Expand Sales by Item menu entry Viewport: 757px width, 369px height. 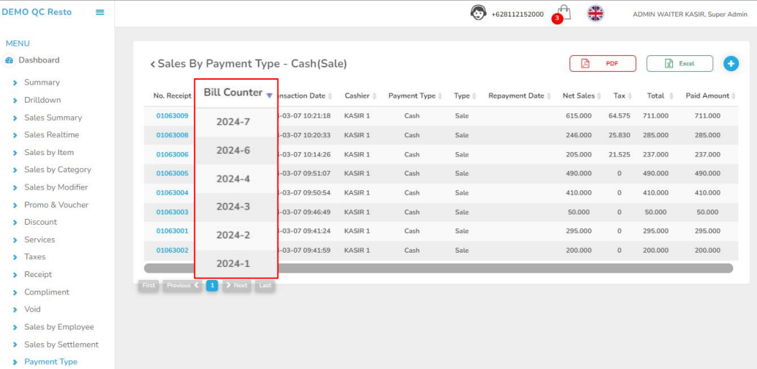coord(49,152)
